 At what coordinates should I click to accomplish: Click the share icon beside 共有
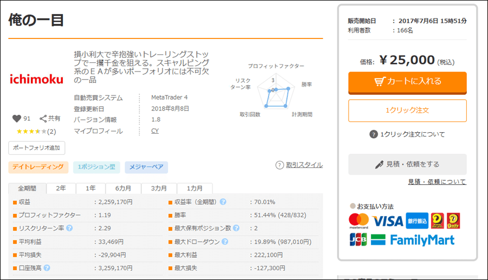click(x=43, y=119)
